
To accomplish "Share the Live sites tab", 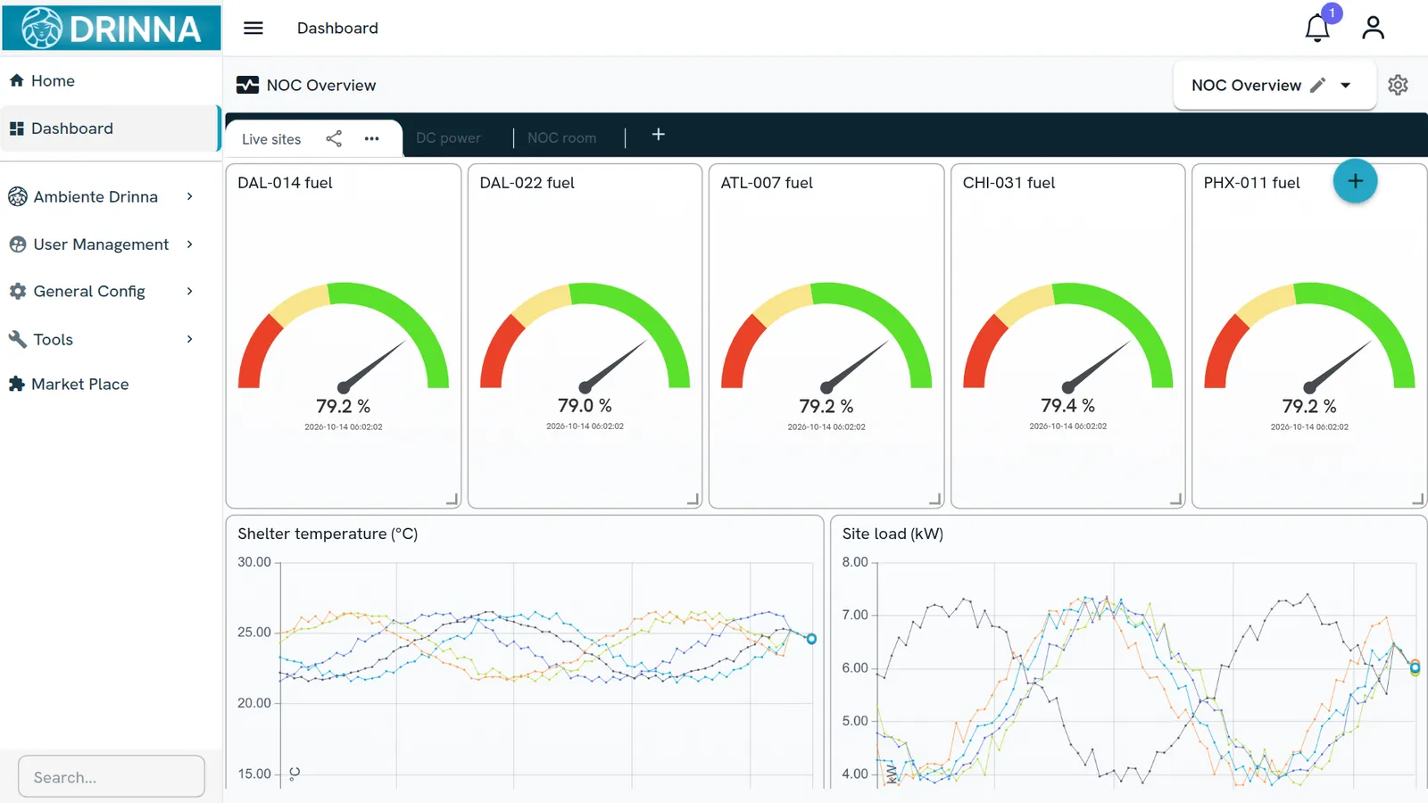I will point(334,138).
